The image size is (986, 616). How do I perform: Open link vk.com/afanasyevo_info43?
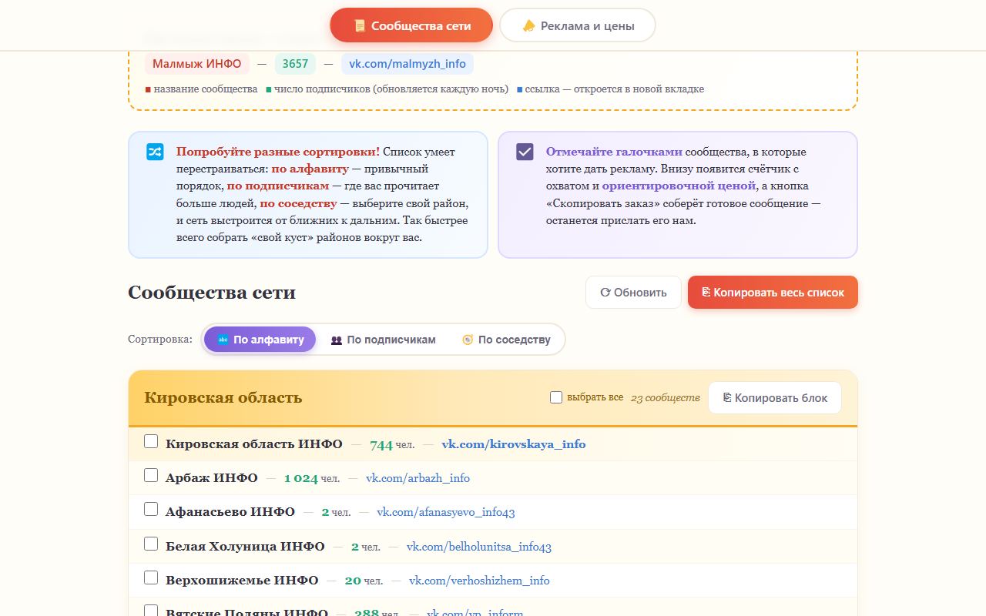point(445,512)
